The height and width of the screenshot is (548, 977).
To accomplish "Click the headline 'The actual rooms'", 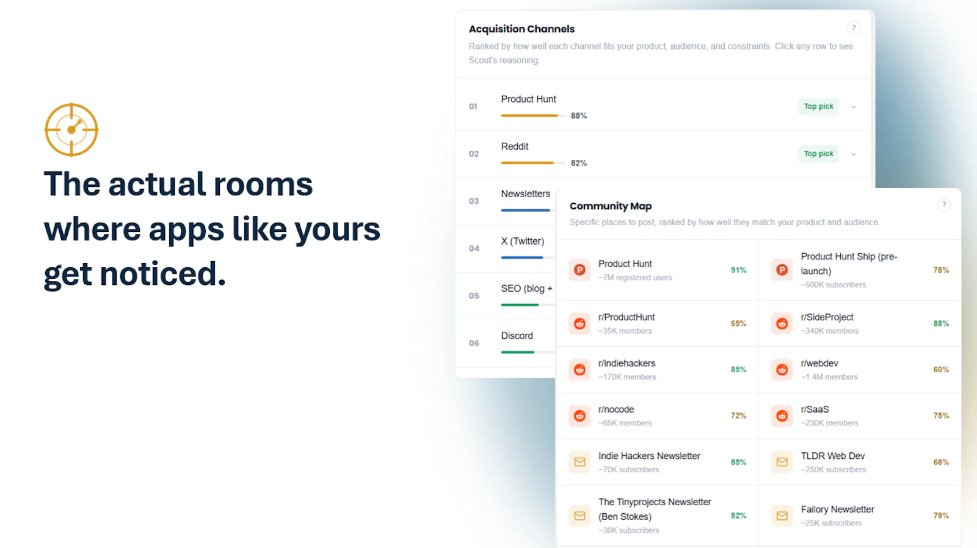I will (x=178, y=184).
